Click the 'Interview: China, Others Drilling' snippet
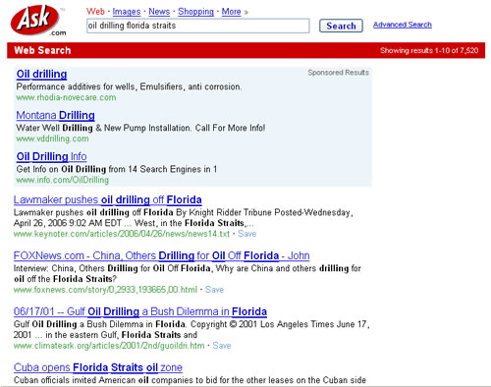 tap(188, 274)
